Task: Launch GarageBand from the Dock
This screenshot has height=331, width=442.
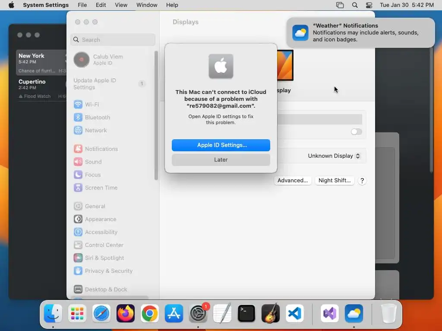Action: 271,313
